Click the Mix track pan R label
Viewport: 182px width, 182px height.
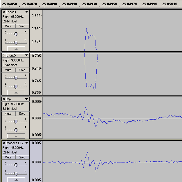coord(26,127)
